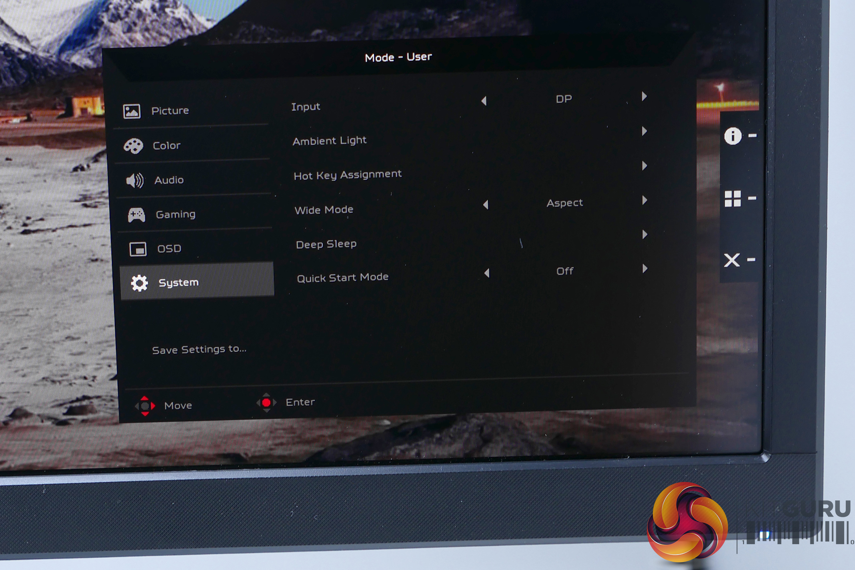Select the Audio speaker icon
855x570 pixels.
[135, 180]
